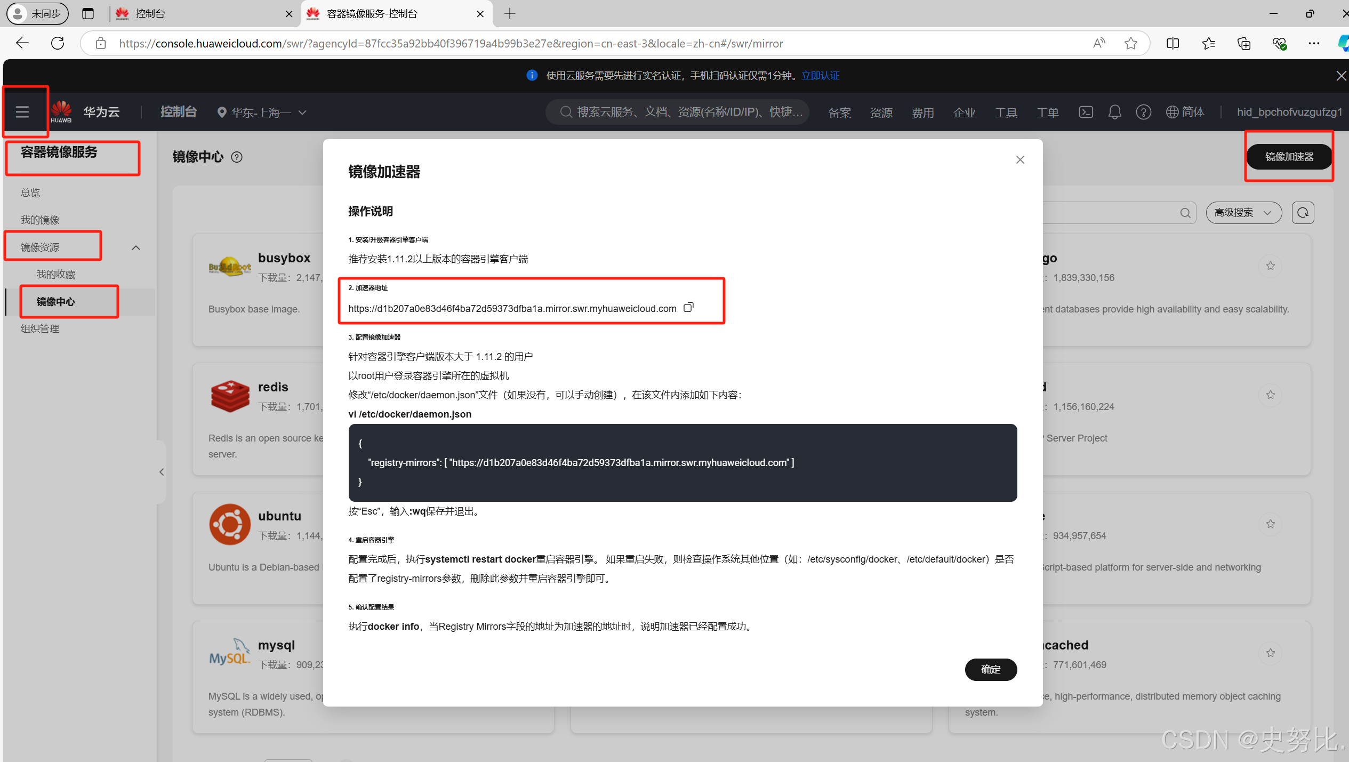Toggle browser split screen icon

(1173, 43)
